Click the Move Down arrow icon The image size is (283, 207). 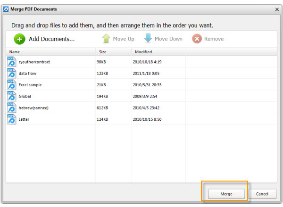(x=148, y=38)
